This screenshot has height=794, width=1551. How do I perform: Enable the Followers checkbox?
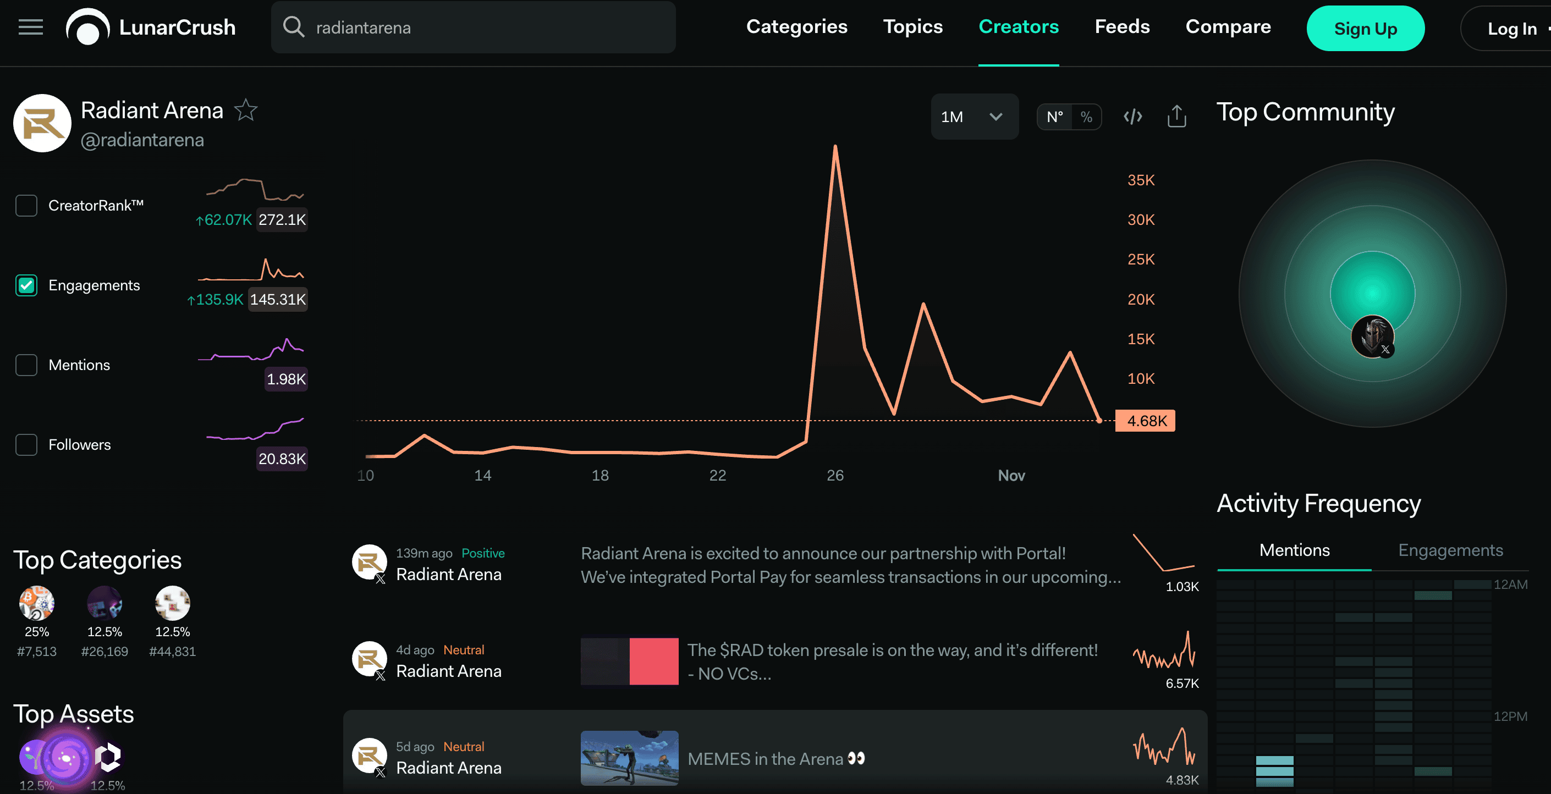coord(26,445)
